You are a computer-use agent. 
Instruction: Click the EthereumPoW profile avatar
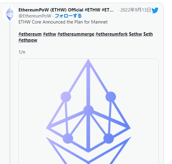coord(10,14)
